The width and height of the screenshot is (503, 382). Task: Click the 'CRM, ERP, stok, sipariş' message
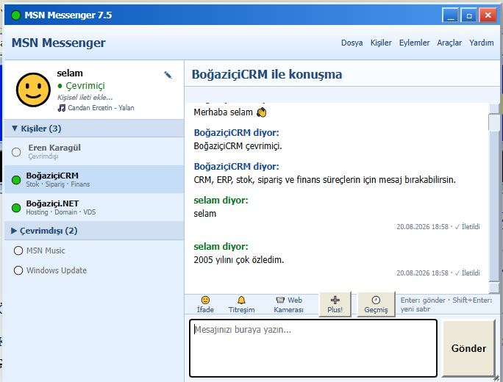point(324,180)
